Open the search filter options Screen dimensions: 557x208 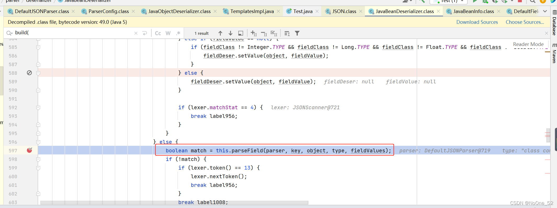297,33
